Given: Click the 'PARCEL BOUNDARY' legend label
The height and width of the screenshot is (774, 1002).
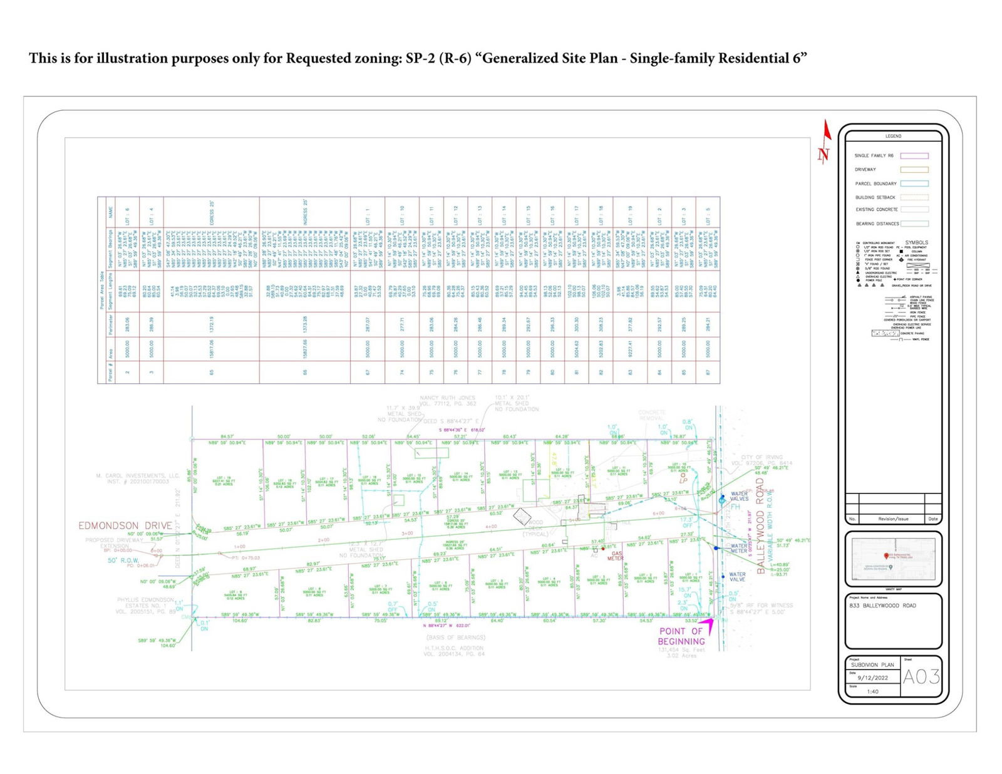Looking at the screenshot, I should pyautogui.click(x=876, y=183).
